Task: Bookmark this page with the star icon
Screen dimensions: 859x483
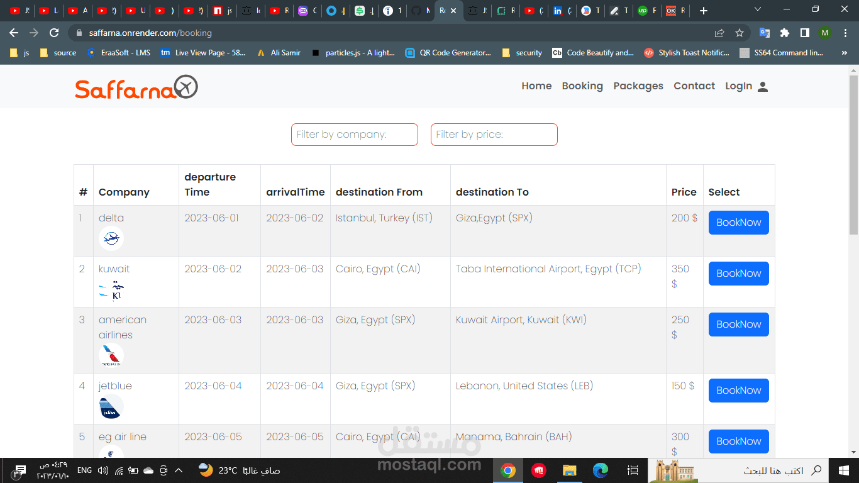Action: [x=740, y=33]
